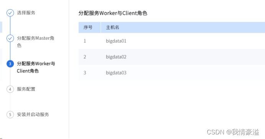Jump to the 服务配置 step label
Viewport: 265px width, 139px height.
pos(26,89)
